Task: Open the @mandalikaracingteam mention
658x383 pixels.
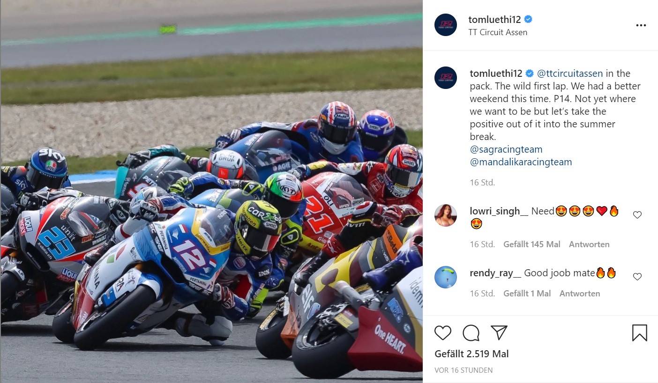Action: tap(521, 162)
